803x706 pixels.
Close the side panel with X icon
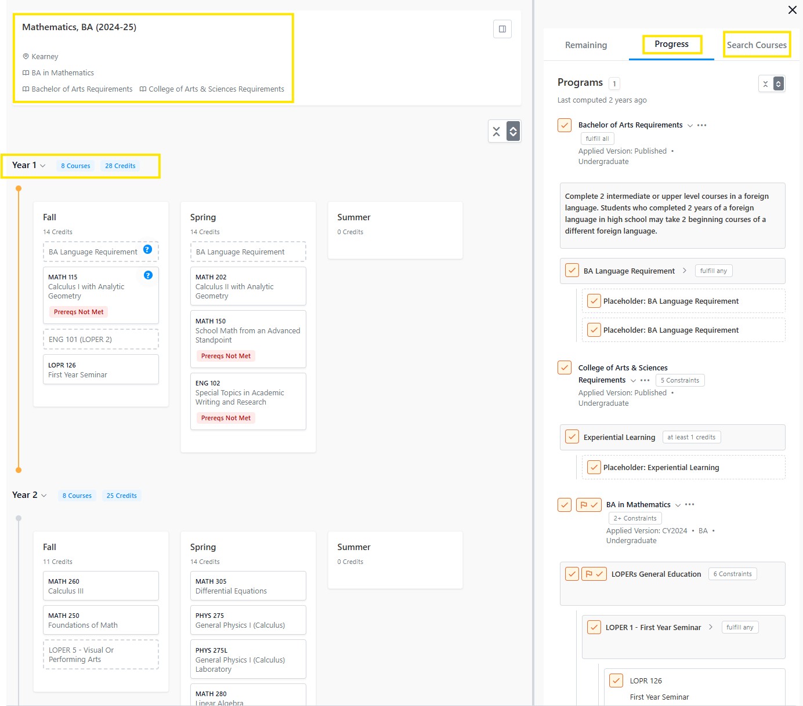click(792, 10)
